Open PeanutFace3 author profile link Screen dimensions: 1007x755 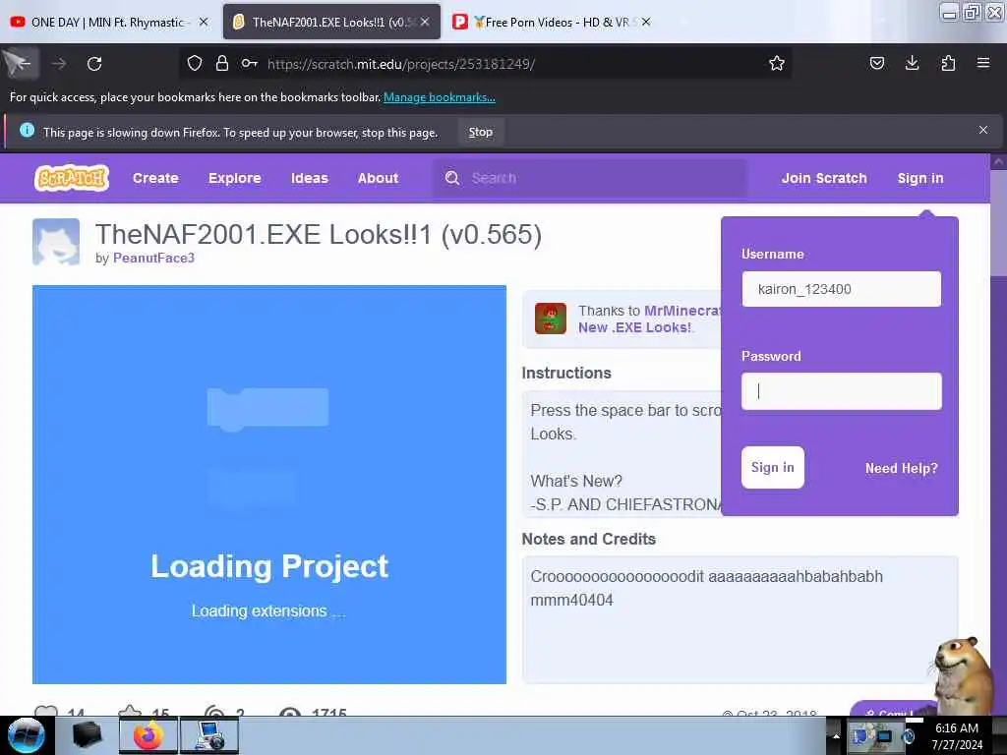(x=153, y=258)
